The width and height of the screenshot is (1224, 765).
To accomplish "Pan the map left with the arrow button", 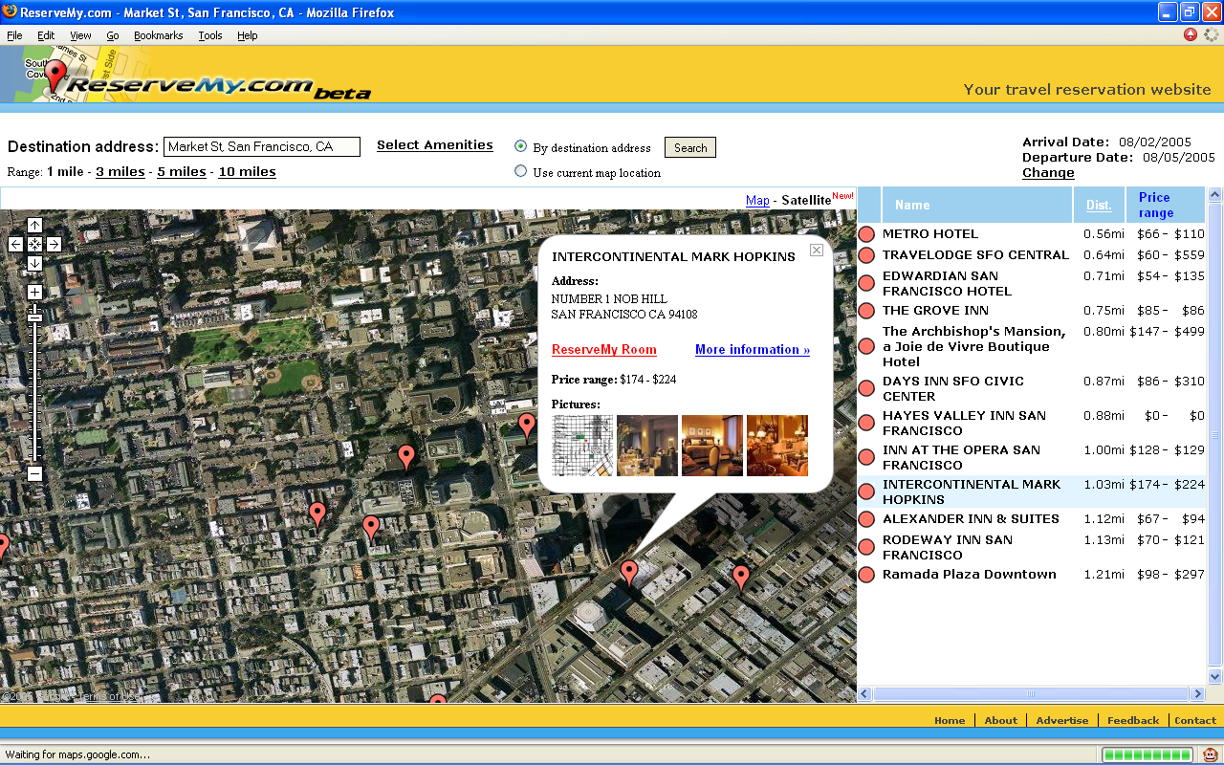I will 15,244.
